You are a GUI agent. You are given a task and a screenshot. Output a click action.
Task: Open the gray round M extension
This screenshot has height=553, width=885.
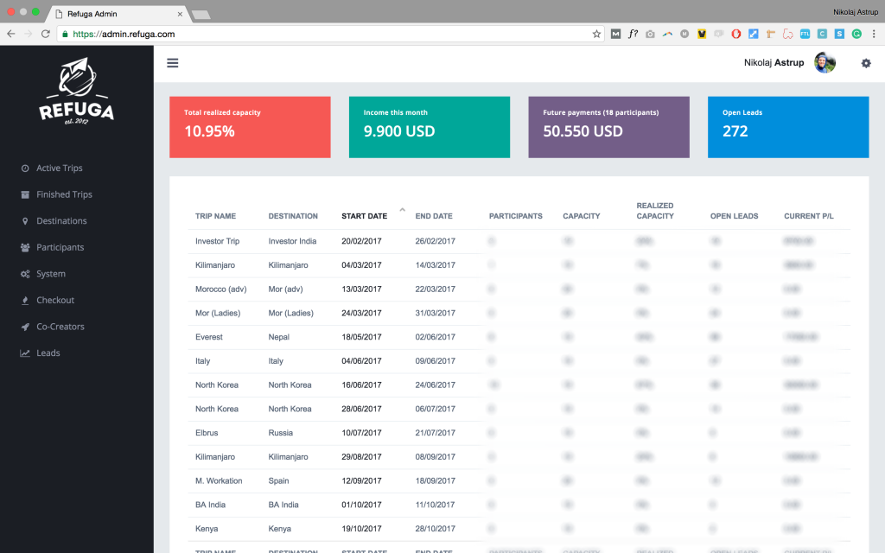pos(684,34)
